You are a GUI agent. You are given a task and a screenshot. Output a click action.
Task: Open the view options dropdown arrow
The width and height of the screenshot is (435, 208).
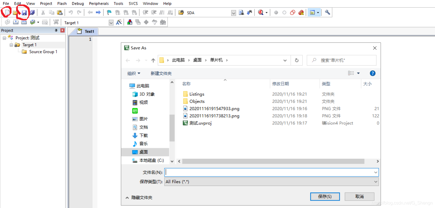358,73
